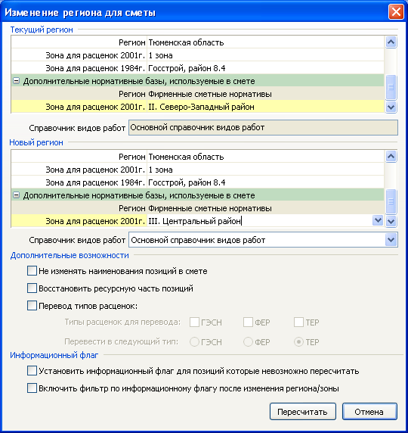Click the 'Текущий регион' section heading
This screenshot has height=433, width=408.
coord(42,30)
